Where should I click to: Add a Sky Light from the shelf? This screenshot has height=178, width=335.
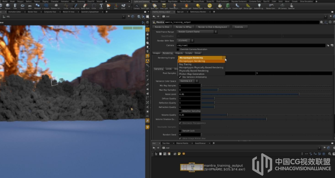pos(220,6)
